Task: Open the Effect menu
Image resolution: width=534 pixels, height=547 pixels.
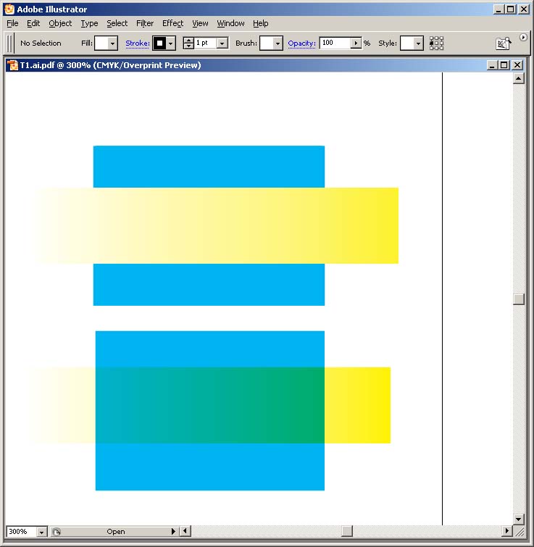Action: tap(172, 23)
